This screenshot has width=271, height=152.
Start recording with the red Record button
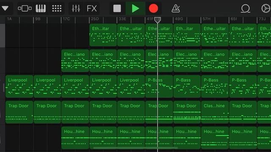153,8
